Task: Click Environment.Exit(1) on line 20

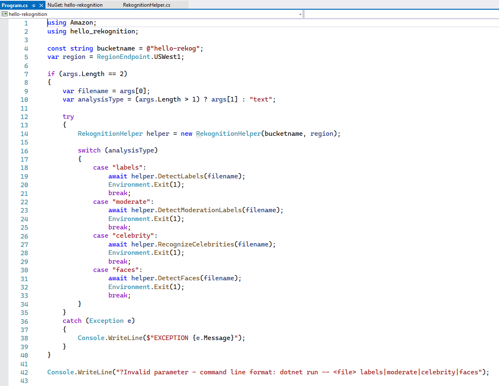Action: tap(144, 185)
